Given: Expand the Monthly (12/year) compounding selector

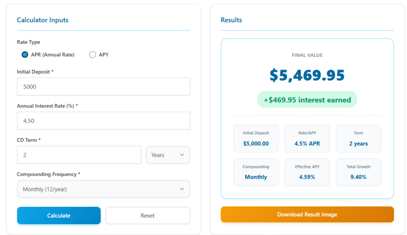Looking at the screenshot, I should [x=103, y=189].
